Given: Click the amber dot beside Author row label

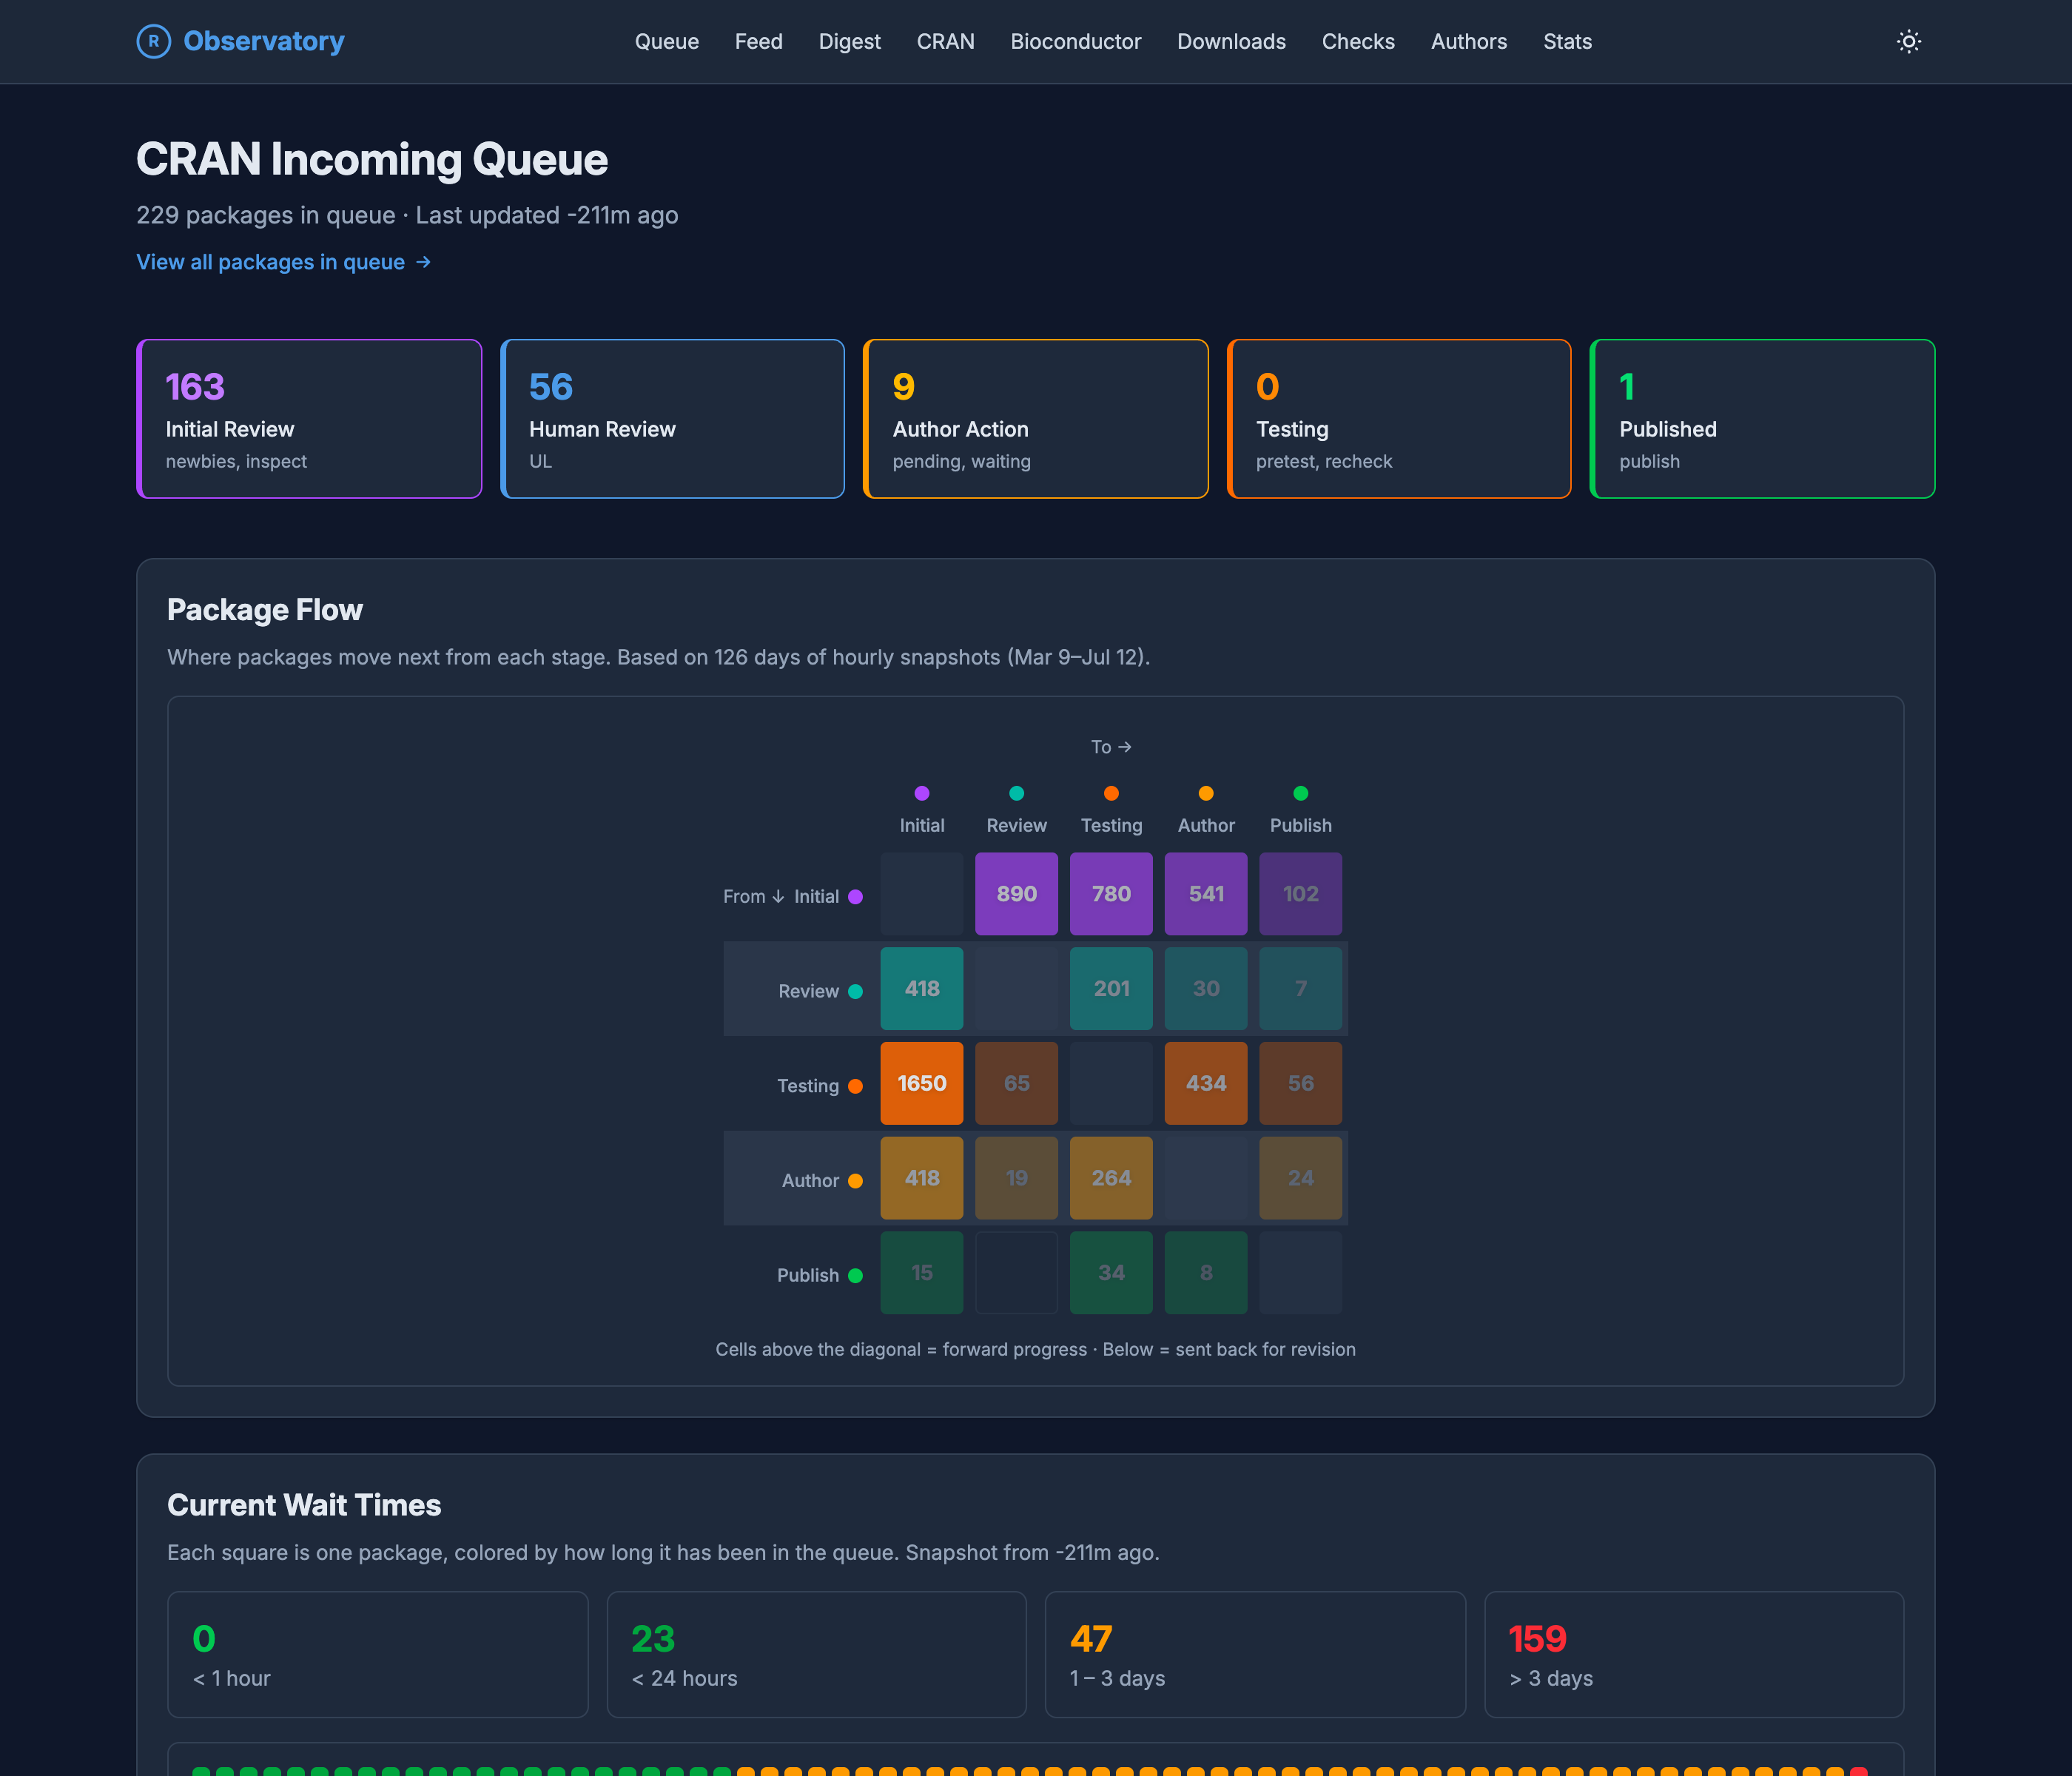Looking at the screenshot, I should click(x=855, y=1180).
